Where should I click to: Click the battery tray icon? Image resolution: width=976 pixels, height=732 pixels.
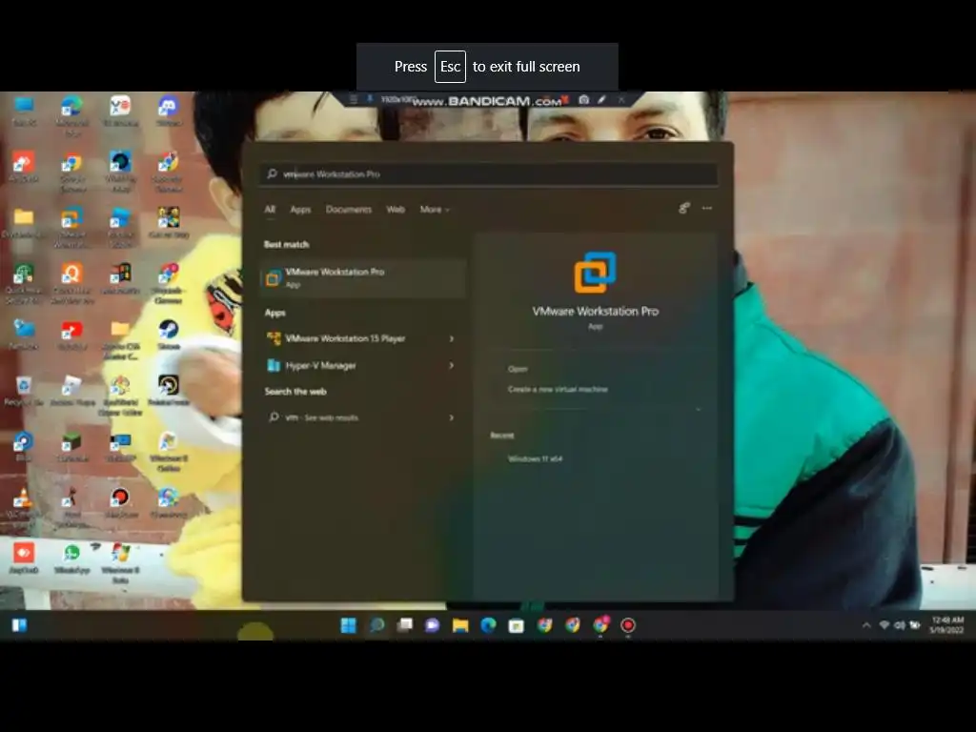[915, 625]
